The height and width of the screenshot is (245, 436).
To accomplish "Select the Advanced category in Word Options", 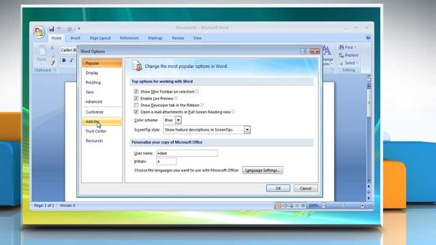I will click(102, 101).
